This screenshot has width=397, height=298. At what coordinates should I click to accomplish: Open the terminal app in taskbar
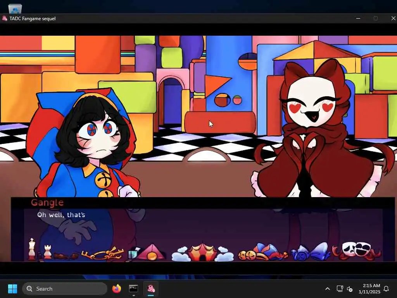[x=133, y=289]
